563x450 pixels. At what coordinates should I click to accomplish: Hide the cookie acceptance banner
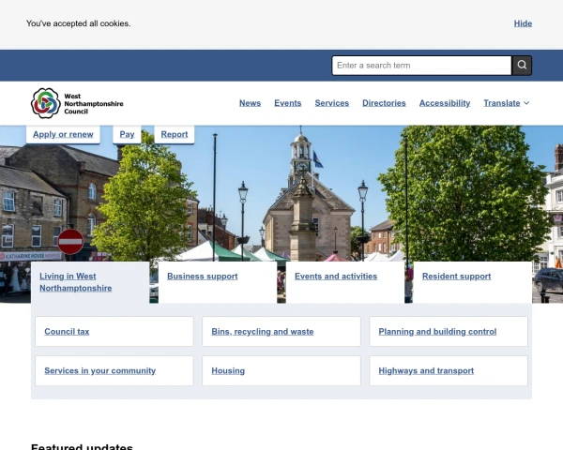pyautogui.click(x=523, y=23)
